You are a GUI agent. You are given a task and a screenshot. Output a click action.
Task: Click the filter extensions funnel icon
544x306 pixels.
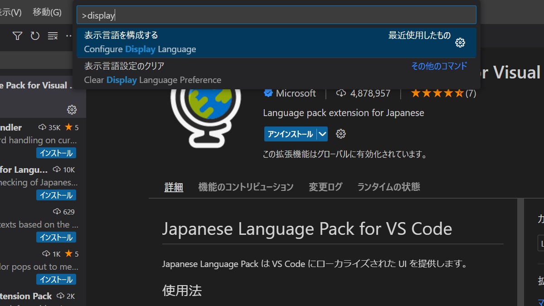pos(17,36)
